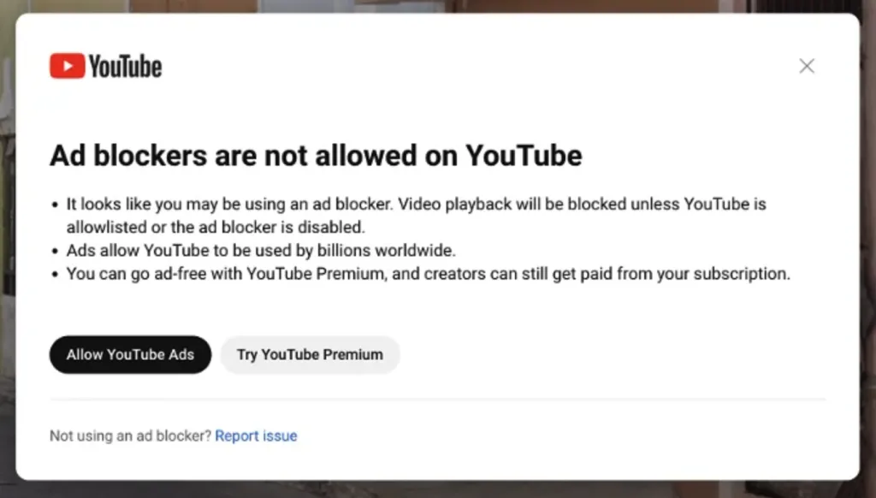The height and width of the screenshot is (498, 876).
Task: Follow the Report issue link
Action: (x=256, y=436)
